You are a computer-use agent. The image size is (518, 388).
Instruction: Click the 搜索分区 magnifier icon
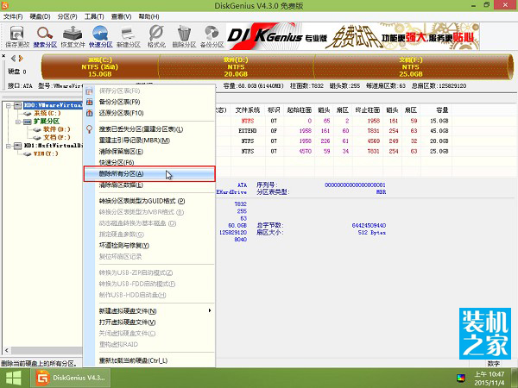pos(45,36)
